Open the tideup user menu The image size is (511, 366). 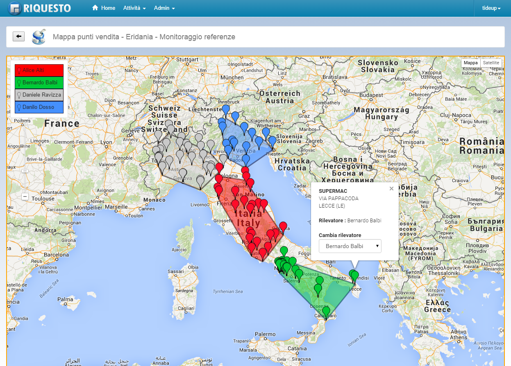click(x=491, y=8)
